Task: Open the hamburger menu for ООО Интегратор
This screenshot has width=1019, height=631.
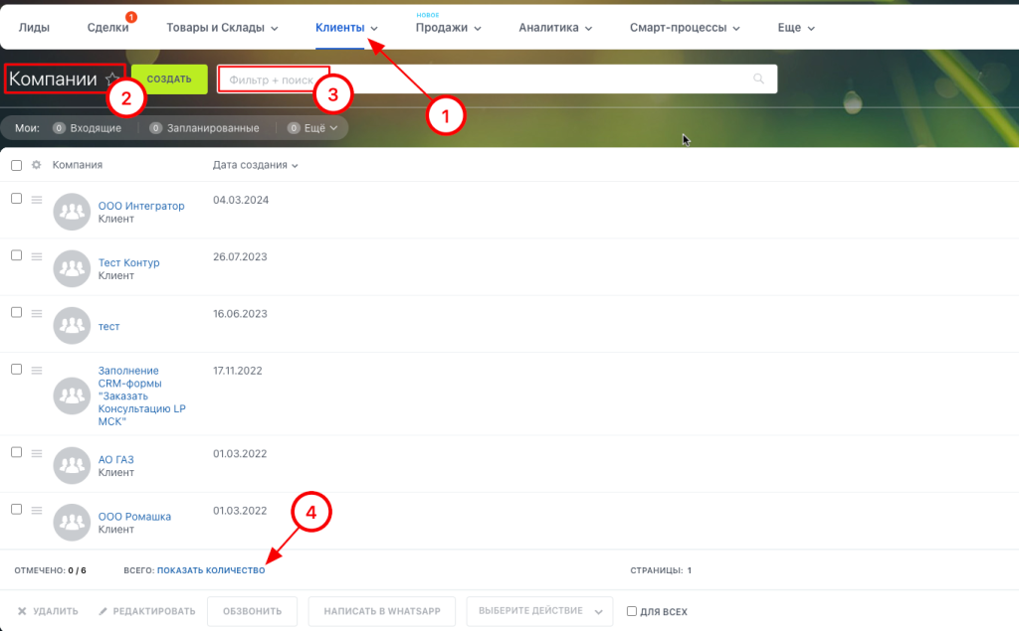Action: click(36, 200)
